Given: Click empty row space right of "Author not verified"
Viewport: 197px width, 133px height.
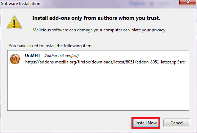Looking at the screenshot, I should click(133, 56).
